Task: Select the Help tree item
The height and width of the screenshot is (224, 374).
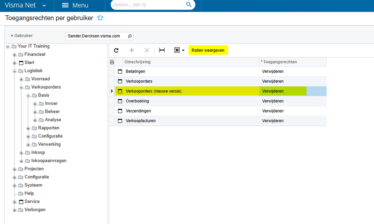Action: [29, 193]
